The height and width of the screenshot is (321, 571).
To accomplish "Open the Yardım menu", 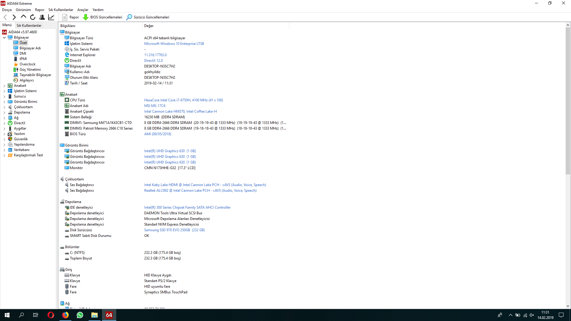I will [x=98, y=10].
